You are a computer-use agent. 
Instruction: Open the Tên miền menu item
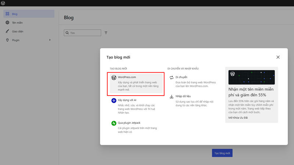tap(17, 23)
